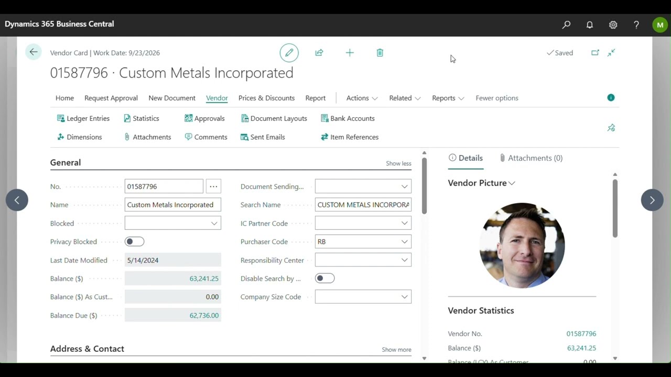Click the collapse page icon
The width and height of the screenshot is (671, 377).
[x=611, y=53]
